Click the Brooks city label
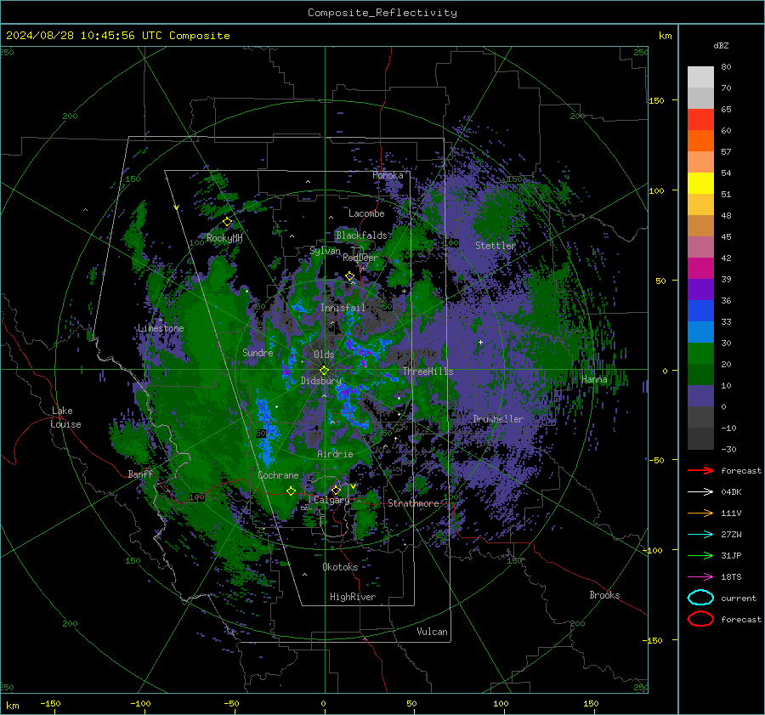The image size is (765, 715). pos(604,595)
